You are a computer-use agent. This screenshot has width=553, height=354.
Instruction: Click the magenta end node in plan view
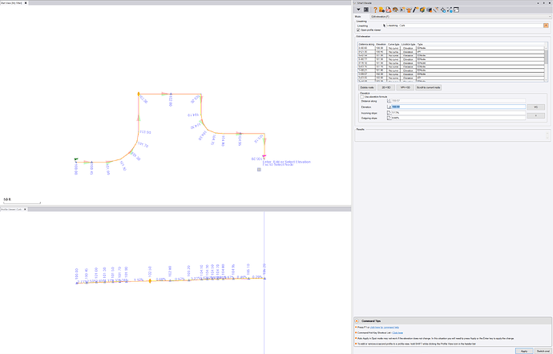(x=264, y=156)
